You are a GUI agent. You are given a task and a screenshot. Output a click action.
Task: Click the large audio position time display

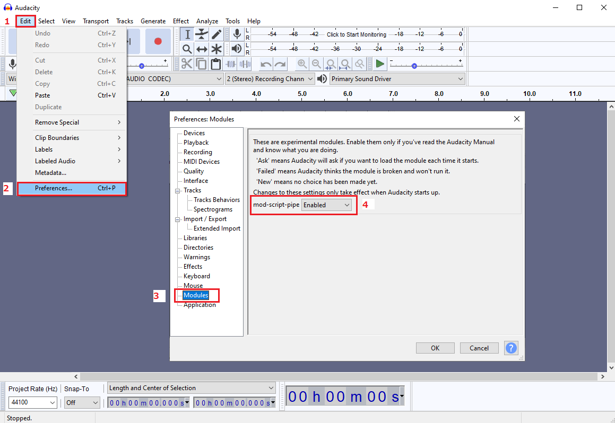coord(344,396)
